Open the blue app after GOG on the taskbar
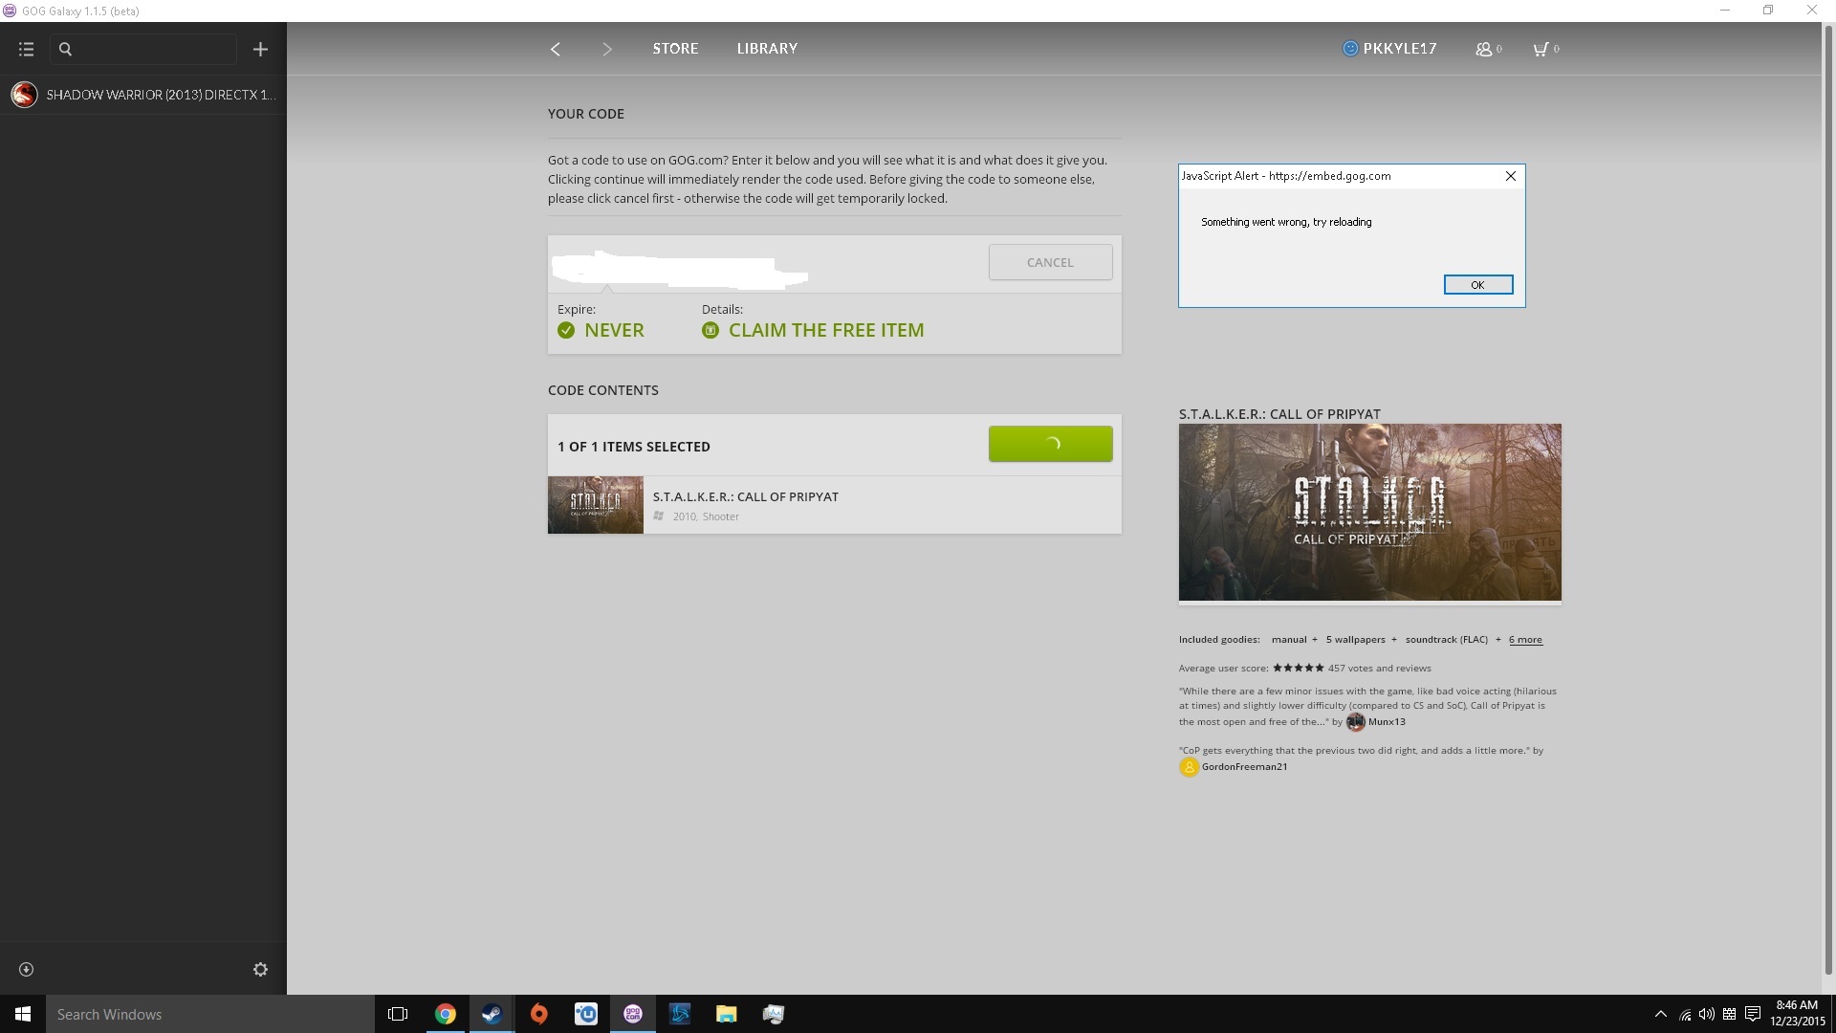Screen dimensions: 1836x1033 [679, 1014]
